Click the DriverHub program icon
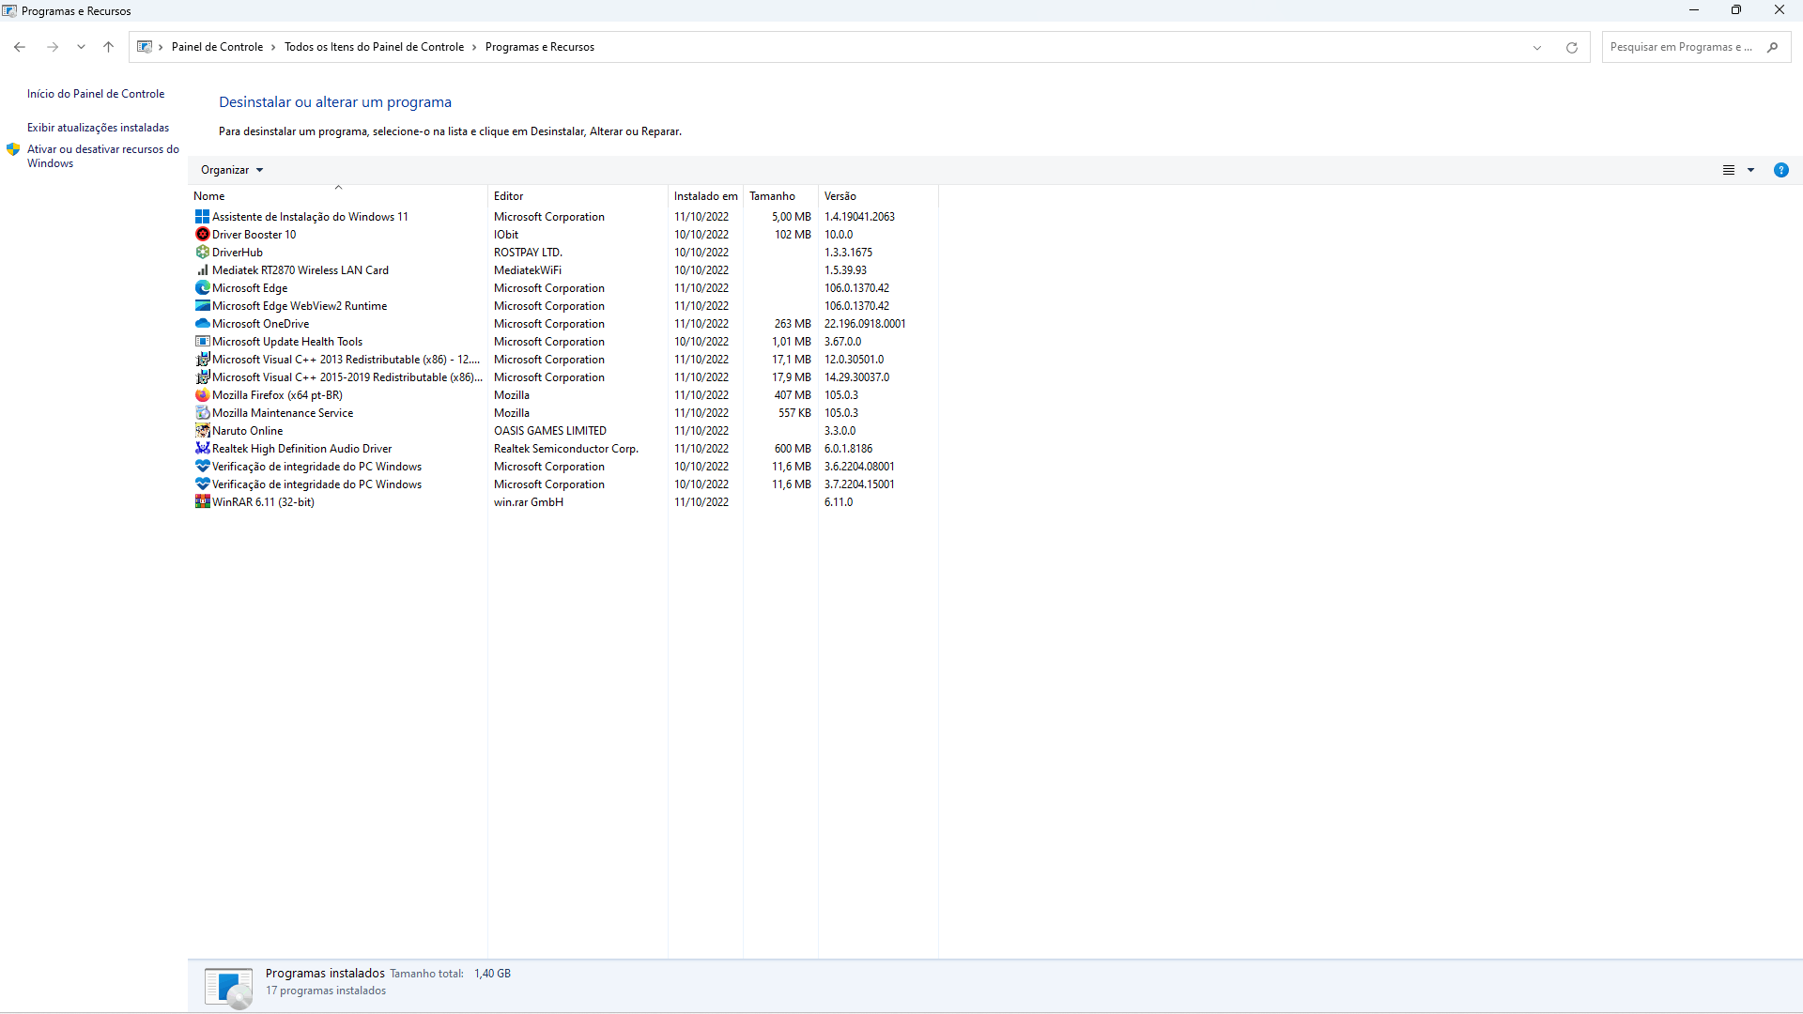The image size is (1803, 1014). [x=202, y=253]
